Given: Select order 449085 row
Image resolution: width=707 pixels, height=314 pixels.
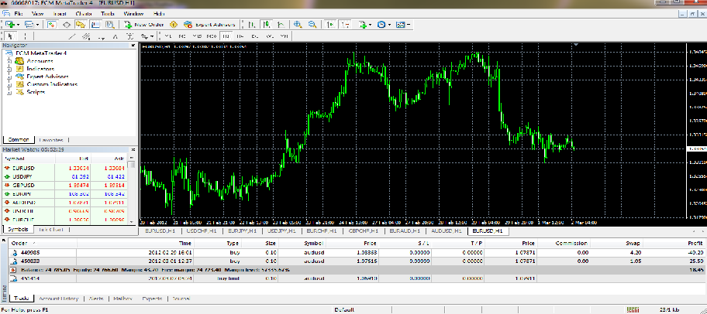Looking at the screenshot, I should pyautogui.click(x=357, y=252).
